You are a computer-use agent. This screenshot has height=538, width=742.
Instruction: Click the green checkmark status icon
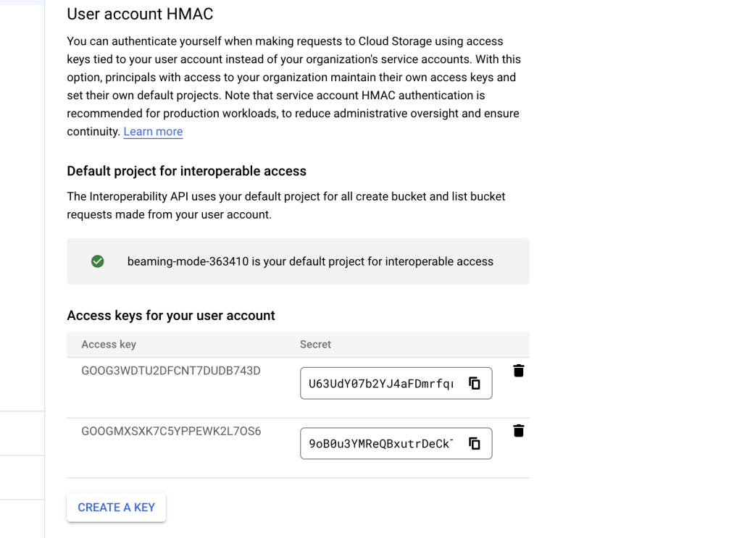(98, 261)
